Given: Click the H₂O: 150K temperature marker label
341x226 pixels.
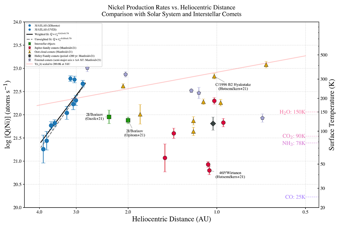Looking at the screenshot, I should 292,112.
